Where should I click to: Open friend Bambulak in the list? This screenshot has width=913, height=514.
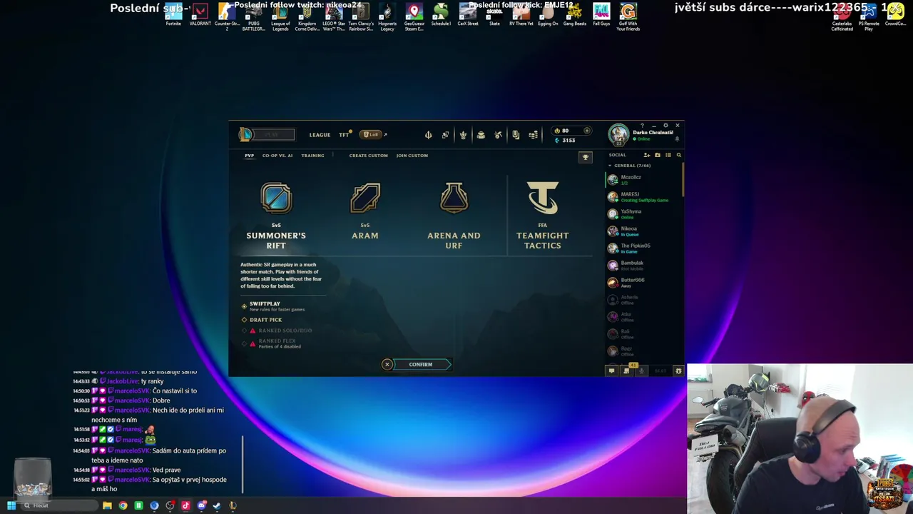click(643, 266)
